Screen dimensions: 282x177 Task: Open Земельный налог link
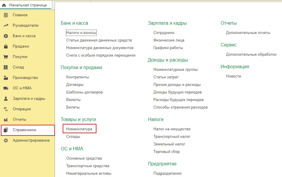click(169, 144)
